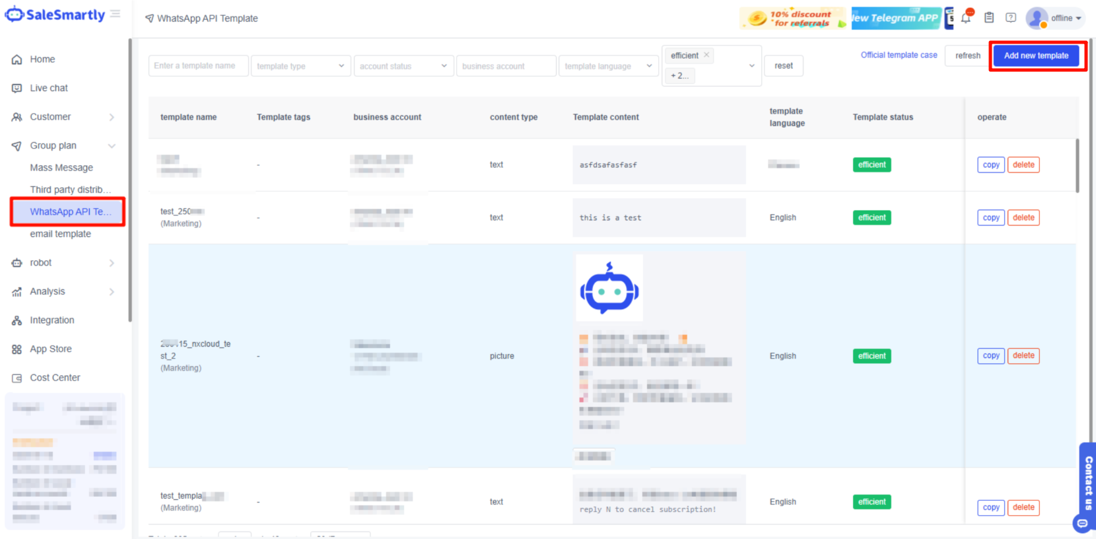Viewport: 1096px width, 539px height.
Task: Click the template name search field
Action: (x=198, y=66)
